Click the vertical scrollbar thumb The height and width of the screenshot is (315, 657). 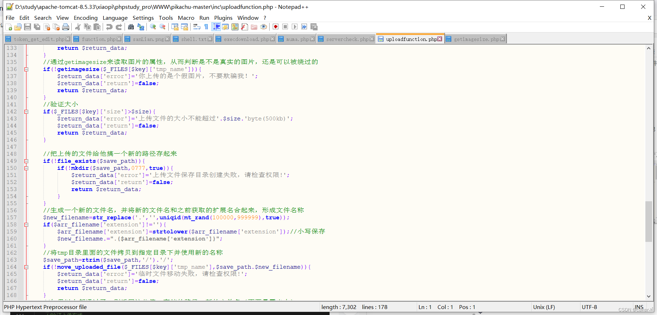tap(649, 221)
